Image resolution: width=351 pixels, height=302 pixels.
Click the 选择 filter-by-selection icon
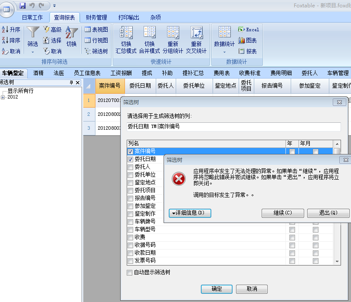click(46, 40)
